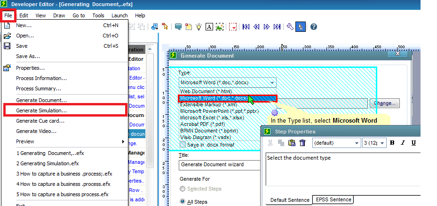Jump to the last step
Viewport: 437px width, 206px height.
pos(277,27)
